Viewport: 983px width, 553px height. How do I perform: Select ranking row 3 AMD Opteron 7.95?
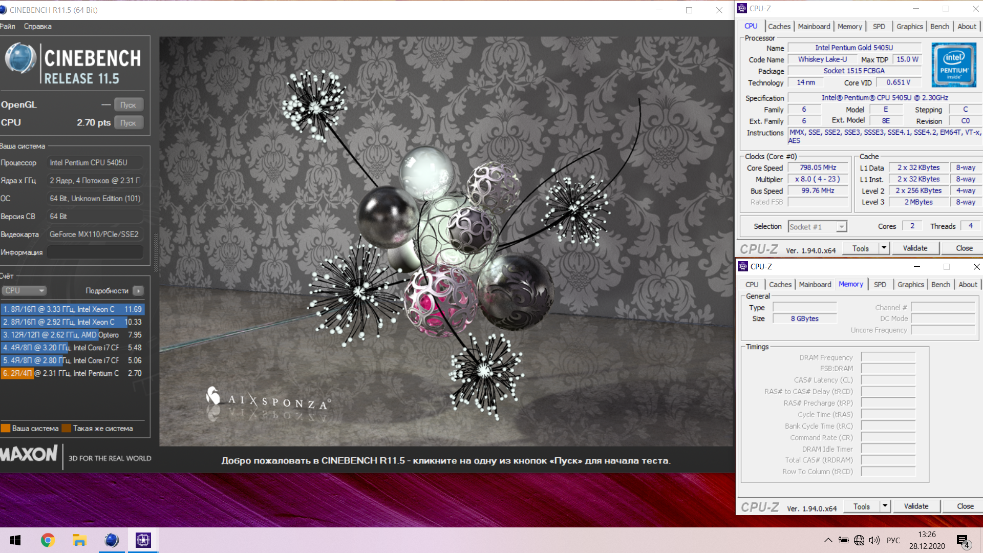pos(72,335)
